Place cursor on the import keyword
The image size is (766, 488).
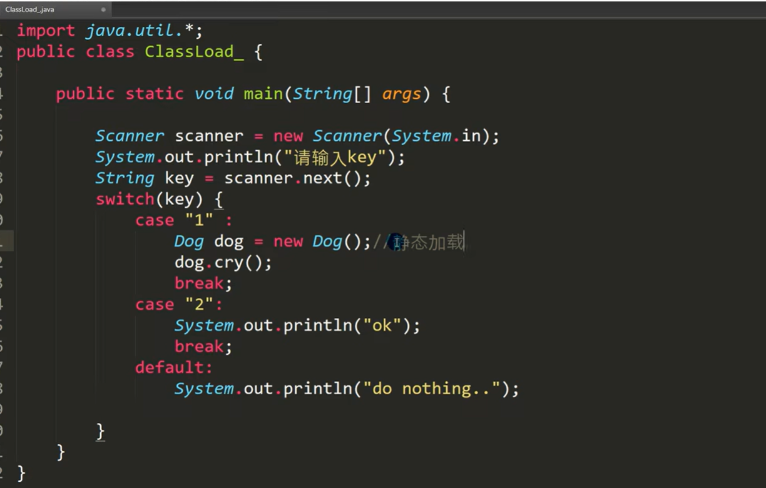46,31
